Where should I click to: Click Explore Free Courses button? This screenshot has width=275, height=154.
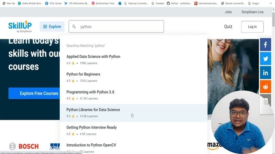point(34,93)
